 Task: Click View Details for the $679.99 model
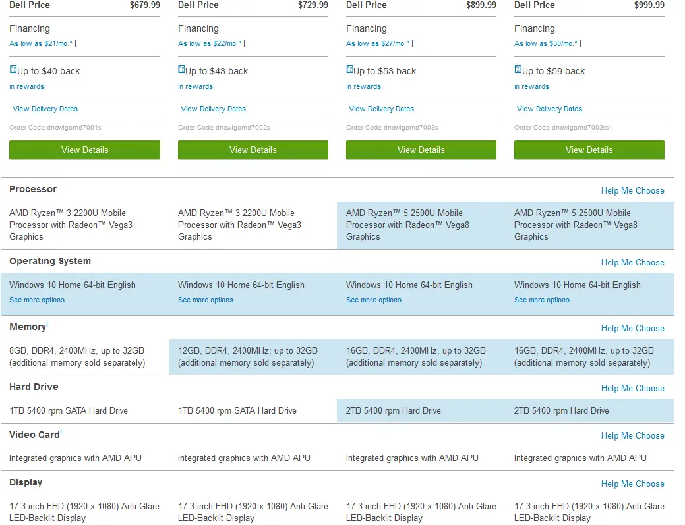click(85, 150)
